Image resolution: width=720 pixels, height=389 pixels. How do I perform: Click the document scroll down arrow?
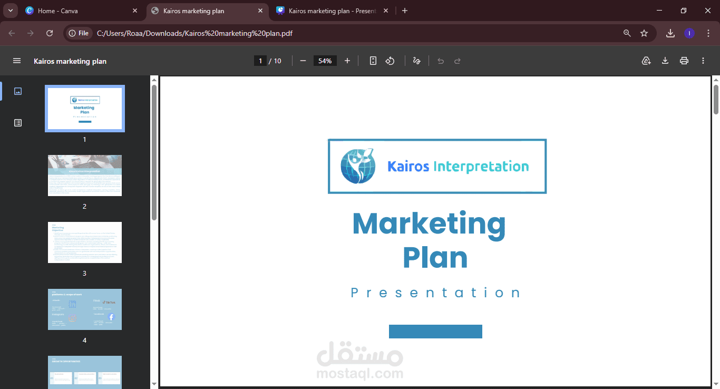tap(716, 384)
